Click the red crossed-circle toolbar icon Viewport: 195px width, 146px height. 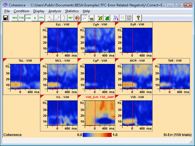pyautogui.click(x=78, y=18)
